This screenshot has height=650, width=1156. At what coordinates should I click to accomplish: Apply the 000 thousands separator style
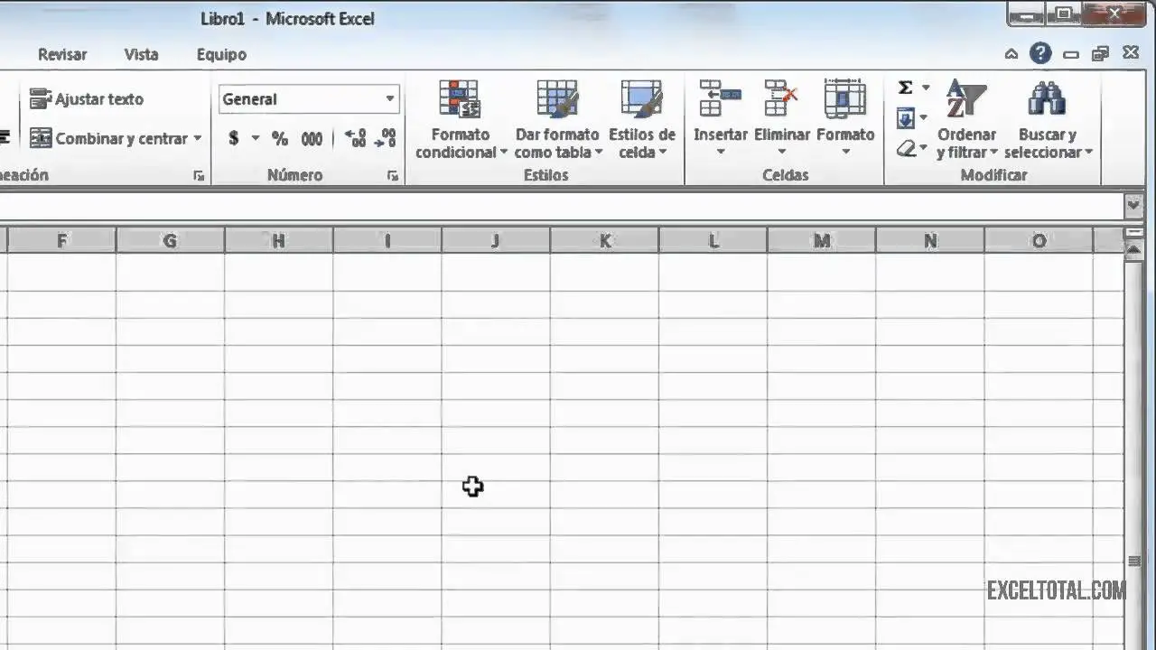(312, 138)
